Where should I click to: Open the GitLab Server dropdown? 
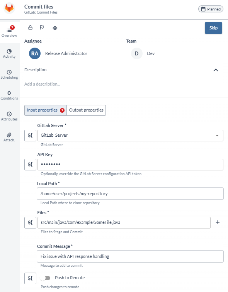130,136
